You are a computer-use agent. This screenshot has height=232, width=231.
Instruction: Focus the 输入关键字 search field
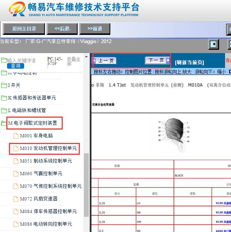pos(21,61)
